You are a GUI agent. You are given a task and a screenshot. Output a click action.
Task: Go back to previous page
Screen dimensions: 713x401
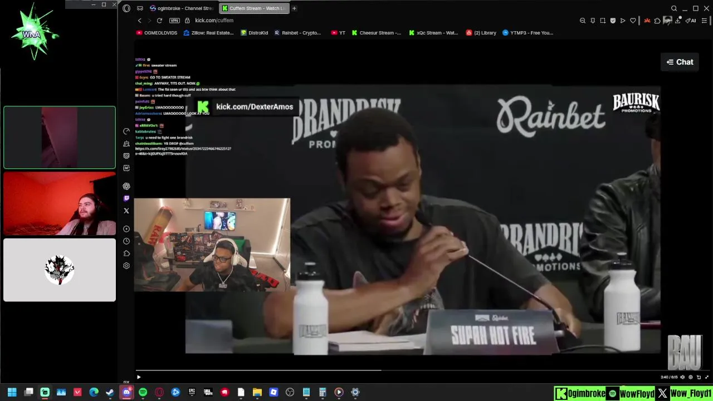pos(139,21)
